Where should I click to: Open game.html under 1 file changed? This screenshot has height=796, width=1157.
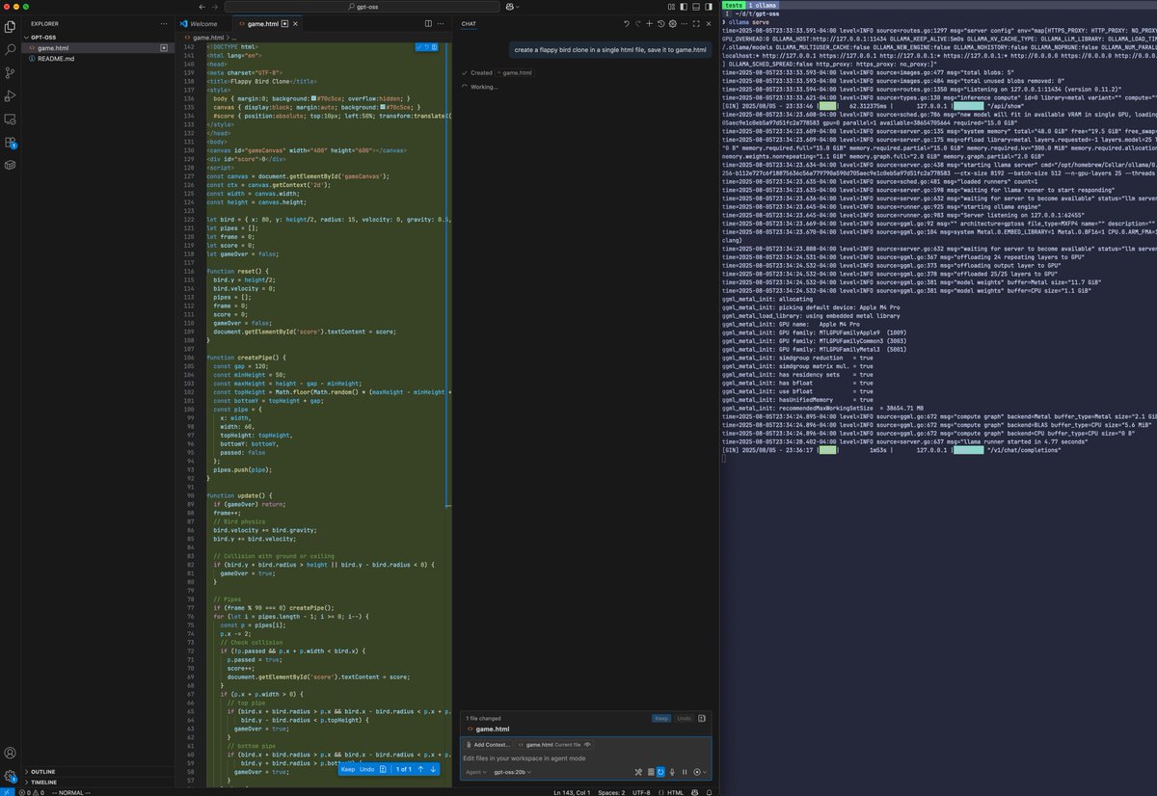click(x=493, y=730)
